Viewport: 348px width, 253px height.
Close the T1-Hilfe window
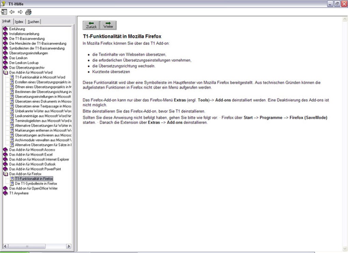[x=344, y=4]
